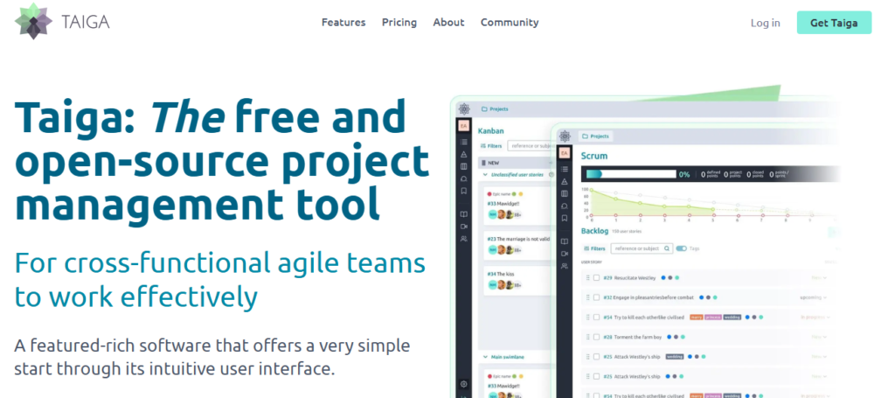The width and height of the screenshot is (895, 398).
Task: Click the Filters button in Scrum backlog
Action: [x=594, y=248]
